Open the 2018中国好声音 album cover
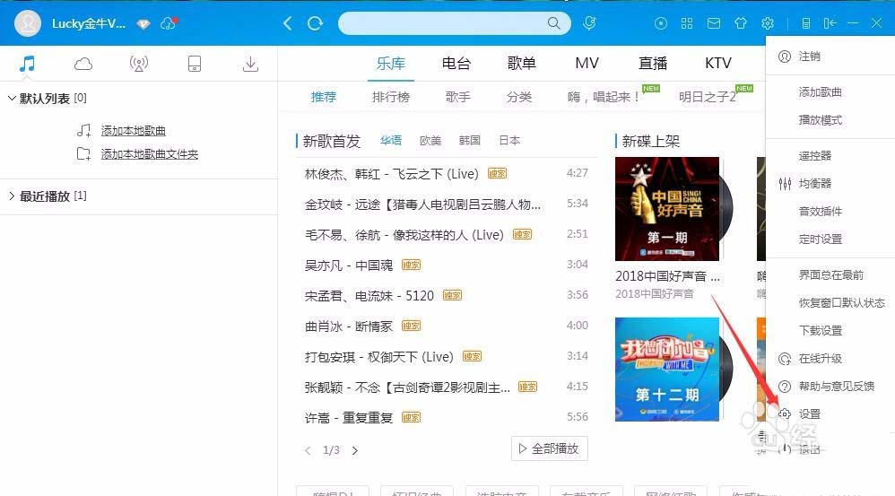This screenshot has width=895, height=496. pyautogui.click(x=667, y=209)
